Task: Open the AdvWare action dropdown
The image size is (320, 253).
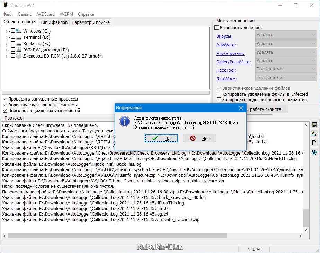Action: 286,43
